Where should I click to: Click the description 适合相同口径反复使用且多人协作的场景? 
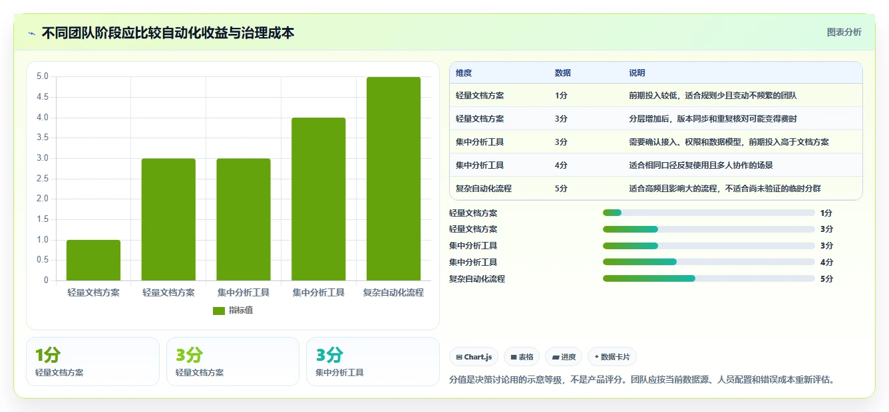click(x=701, y=165)
